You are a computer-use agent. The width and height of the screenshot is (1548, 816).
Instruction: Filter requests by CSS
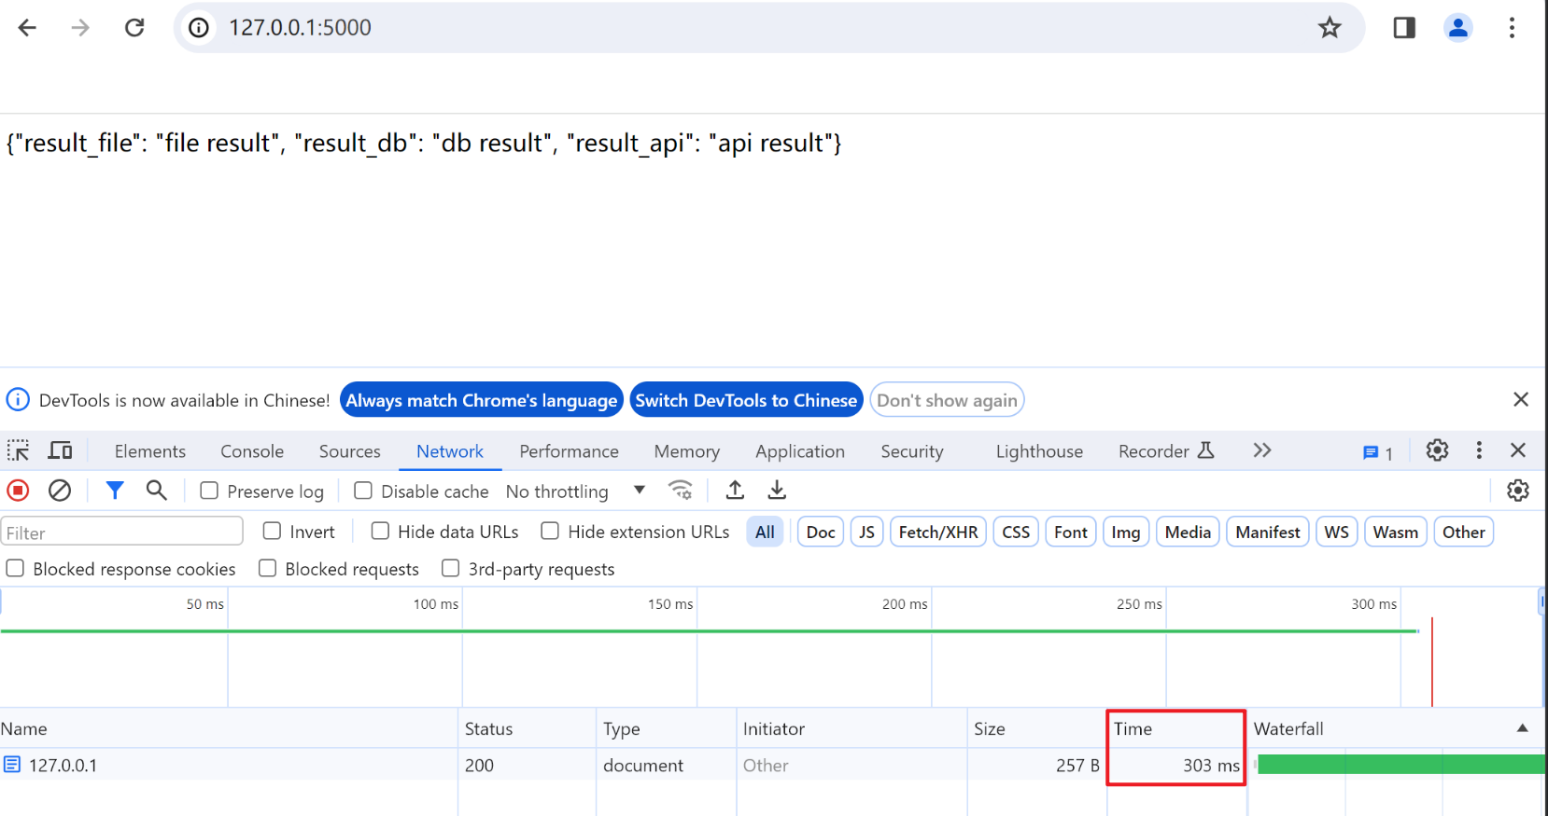point(1016,532)
